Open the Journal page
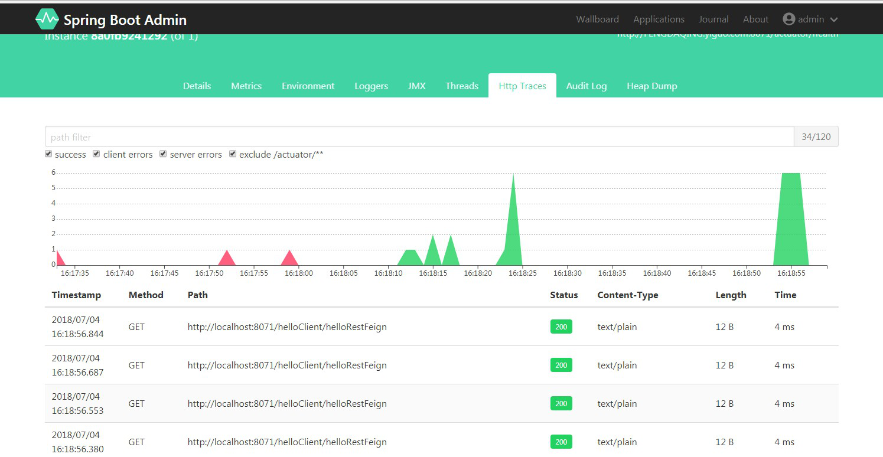 [713, 19]
